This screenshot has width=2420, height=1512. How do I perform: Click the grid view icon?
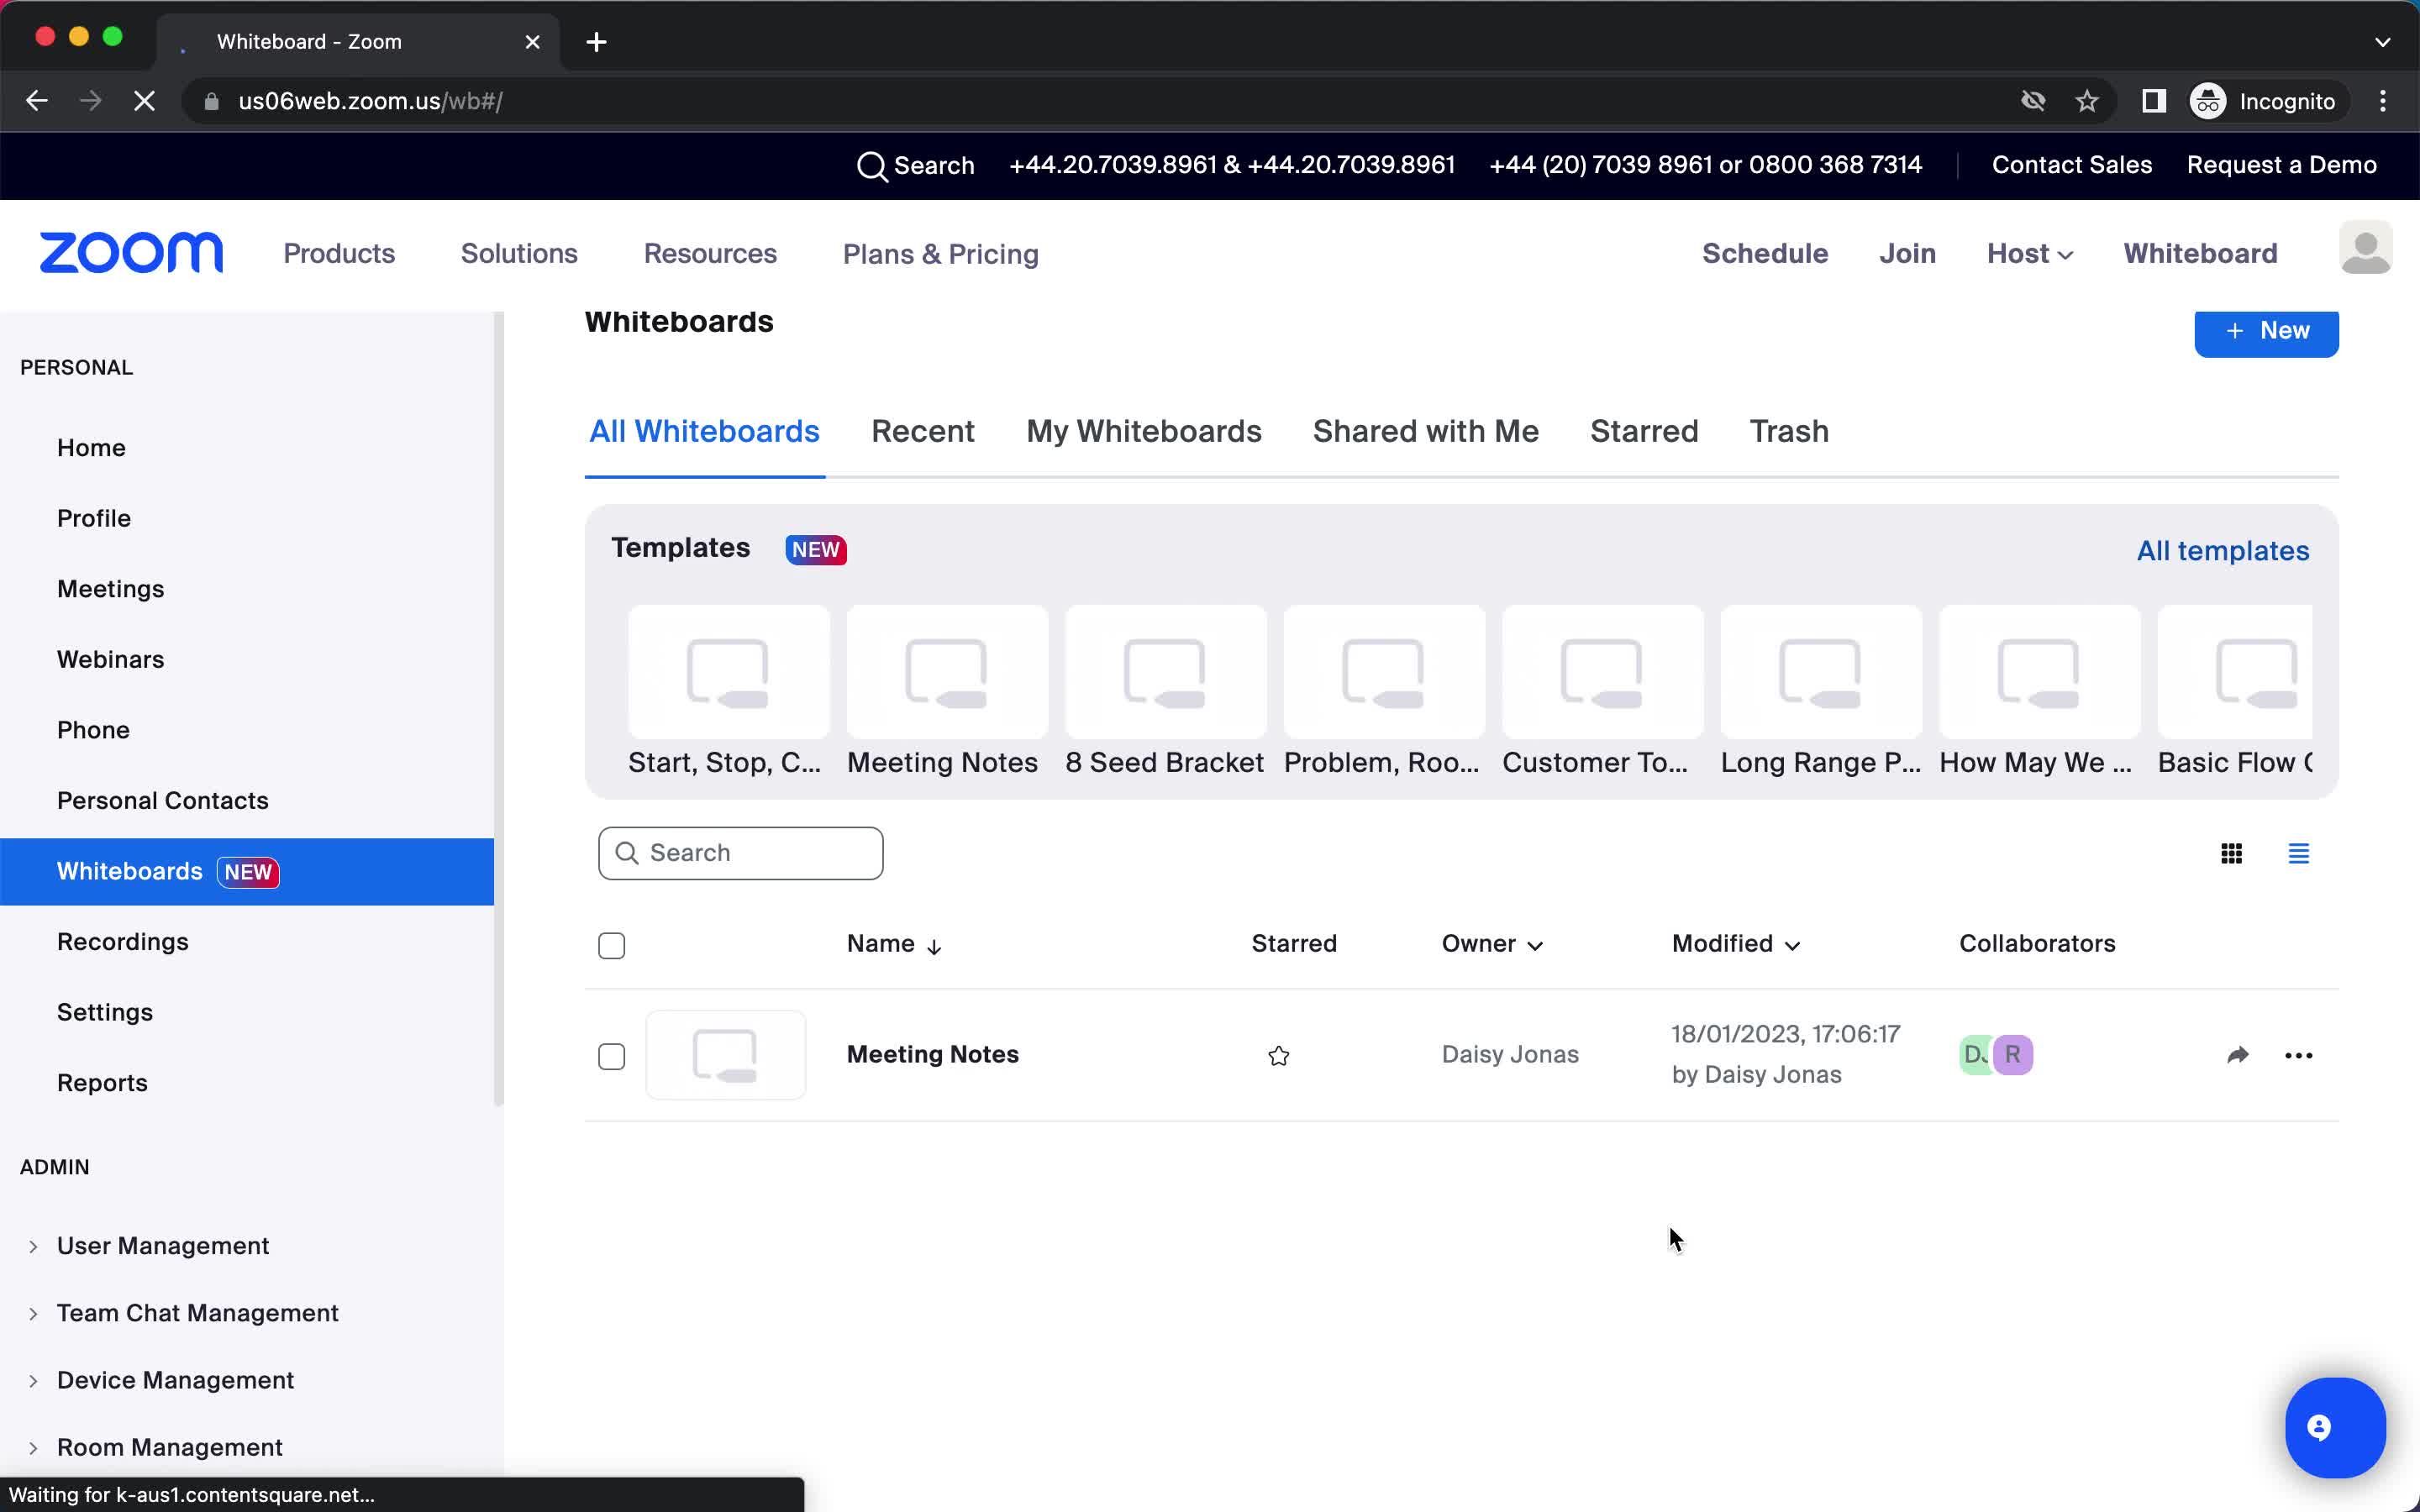(2230, 853)
